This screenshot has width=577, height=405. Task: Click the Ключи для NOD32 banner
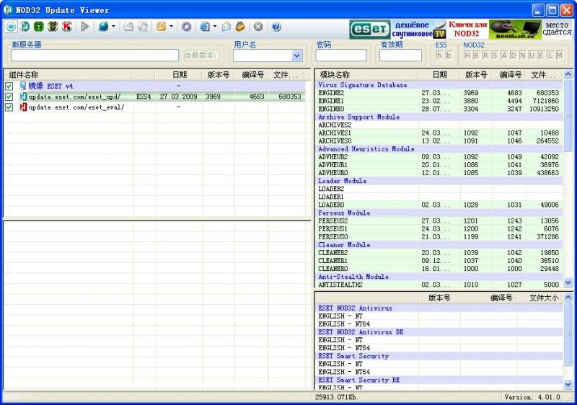click(467, 30)
